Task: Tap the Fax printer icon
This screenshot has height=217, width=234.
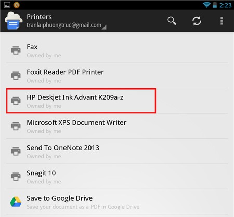Action: tap(16, 50)
